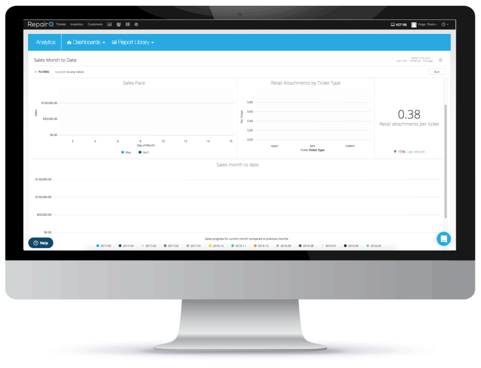Click the RepairQ logo

pos(41,24)
